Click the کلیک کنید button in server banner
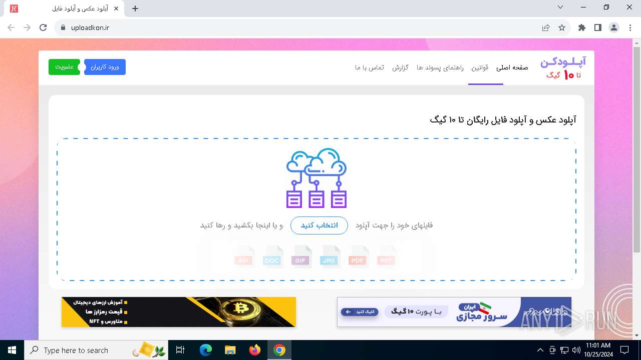641x360 pixels. coord(360,312)
